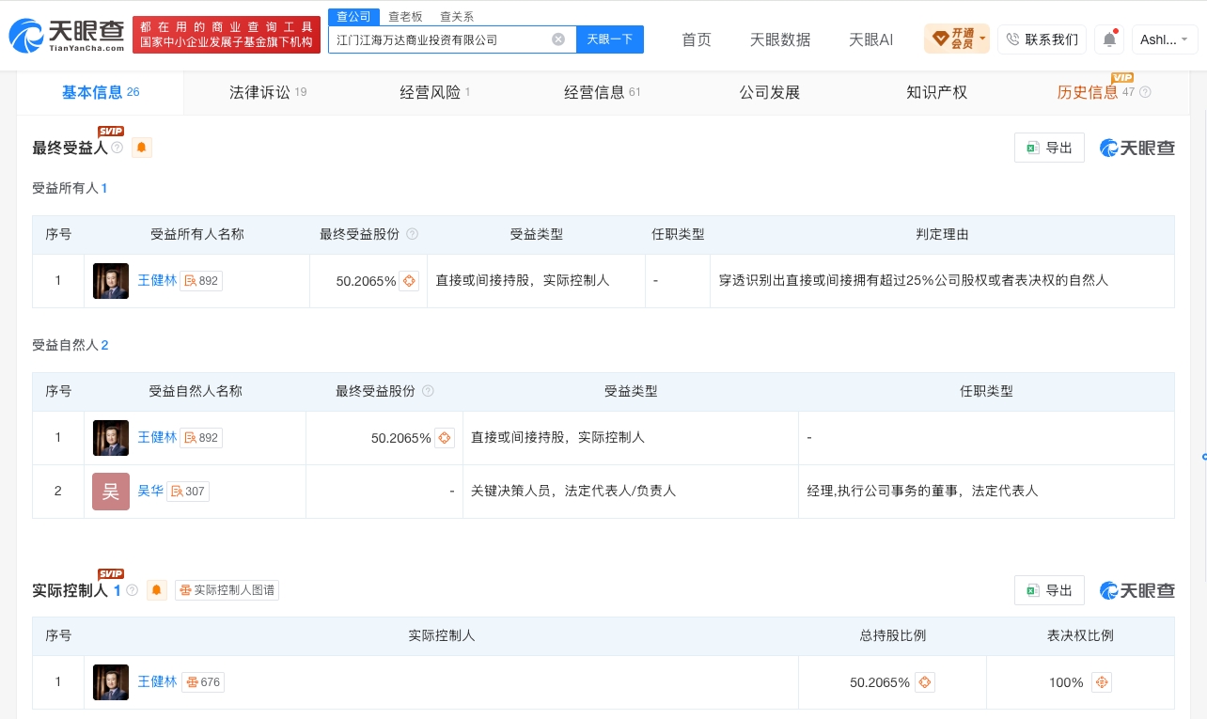
Task: Open 王健林 link in 实际控制人 table
Action: click(157, 681)
